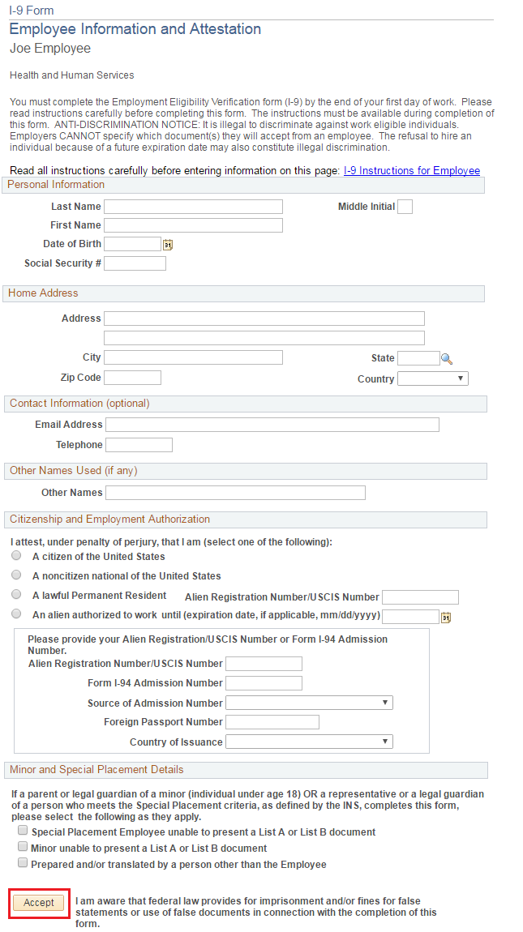Open I-9 Instructions for Employee link

(412, 171)
